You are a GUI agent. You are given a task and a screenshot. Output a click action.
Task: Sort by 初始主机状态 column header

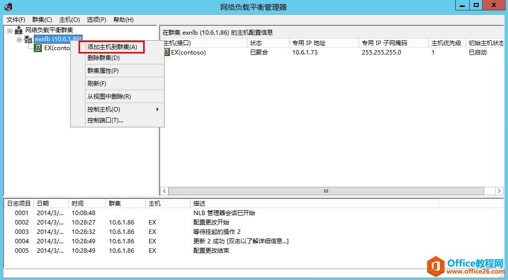[x=485, y=43]
